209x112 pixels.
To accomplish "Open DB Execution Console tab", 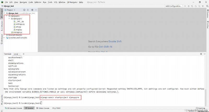I will click(13, 108).
